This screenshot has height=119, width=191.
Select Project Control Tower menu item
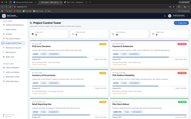14,43
